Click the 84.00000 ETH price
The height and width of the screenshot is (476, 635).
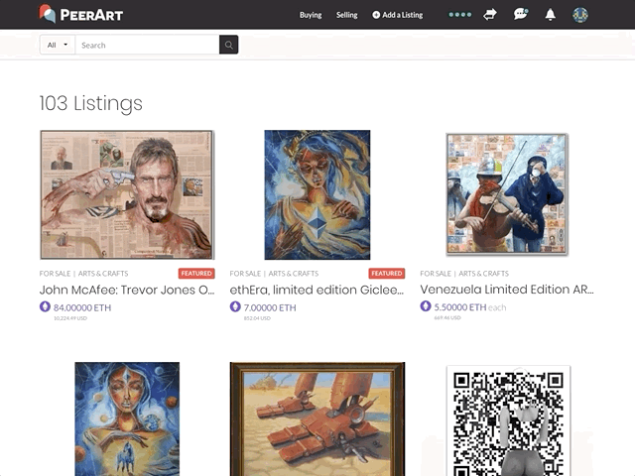pyautogui.click(x=82, y=307)
